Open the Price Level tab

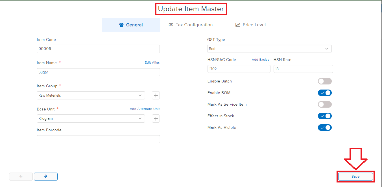click(x=251, y=25)
